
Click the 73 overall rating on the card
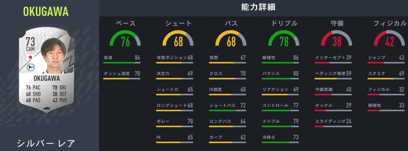(x=30, y=40)
